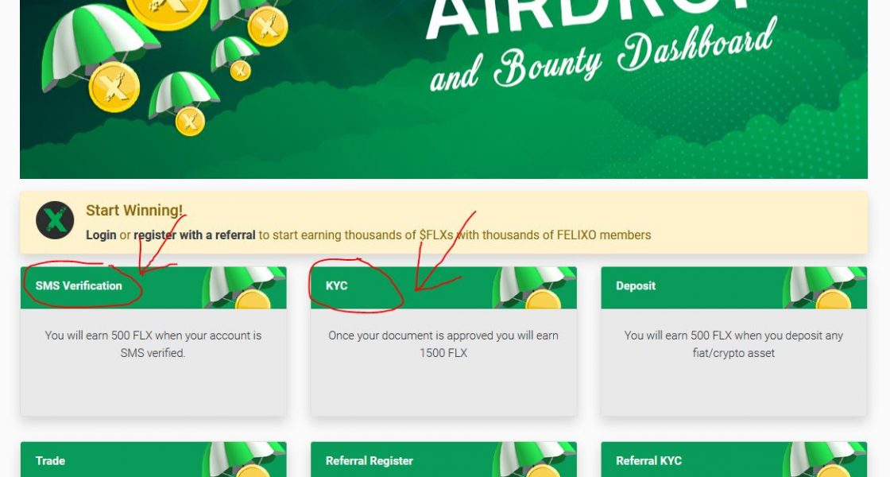
Task: Open the Login link
Action: click(101, 235)
